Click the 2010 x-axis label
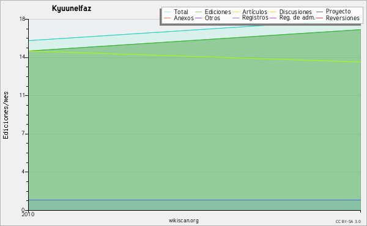367x226 pixels. [28, 214]
